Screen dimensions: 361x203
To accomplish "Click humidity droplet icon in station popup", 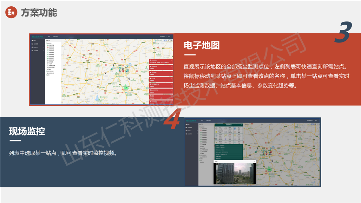I will coord(235,129).
